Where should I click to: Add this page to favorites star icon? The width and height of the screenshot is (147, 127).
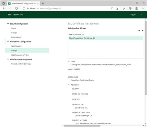click(117, 8)
